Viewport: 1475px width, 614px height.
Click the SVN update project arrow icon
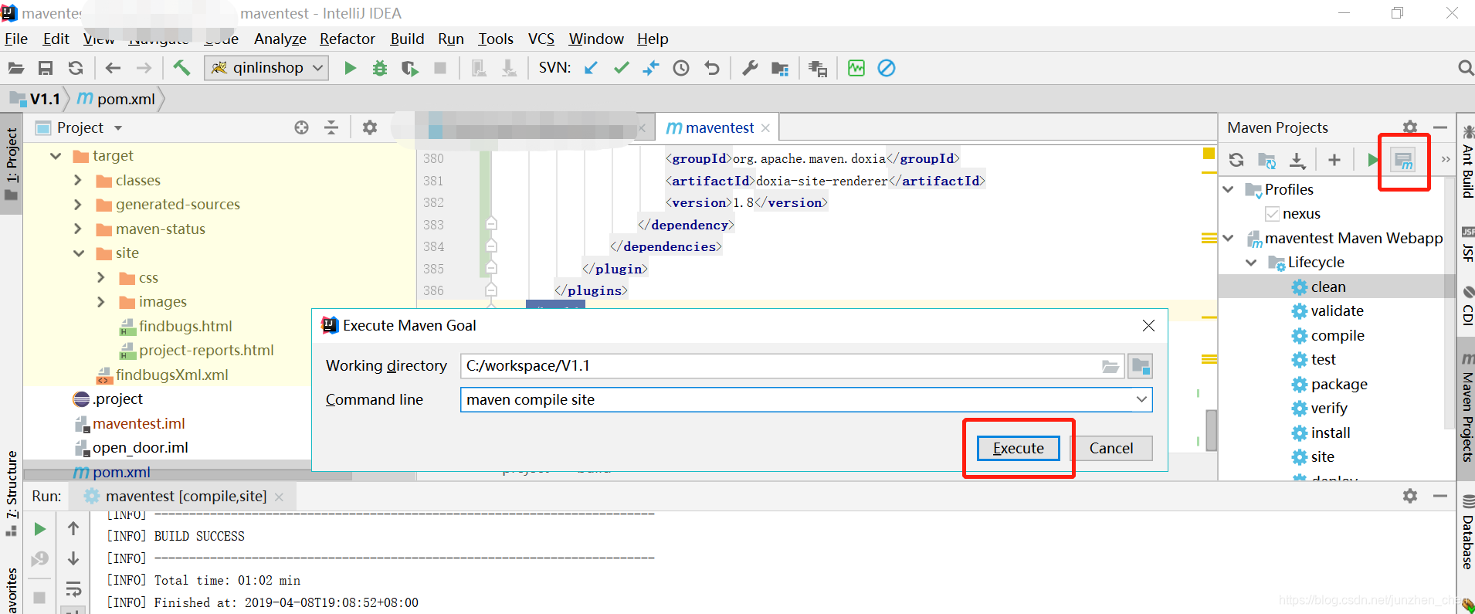coord(592,68)
